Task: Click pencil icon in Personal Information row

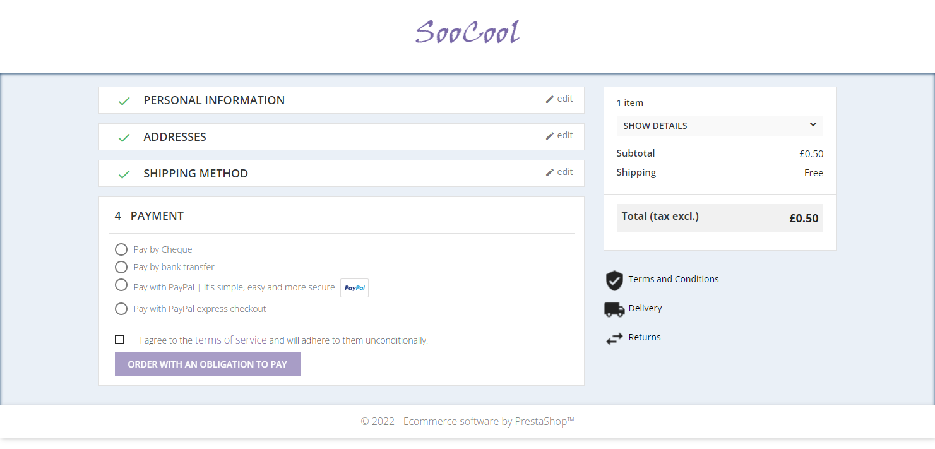Action: pyautogui.click(x=550, y=99)
